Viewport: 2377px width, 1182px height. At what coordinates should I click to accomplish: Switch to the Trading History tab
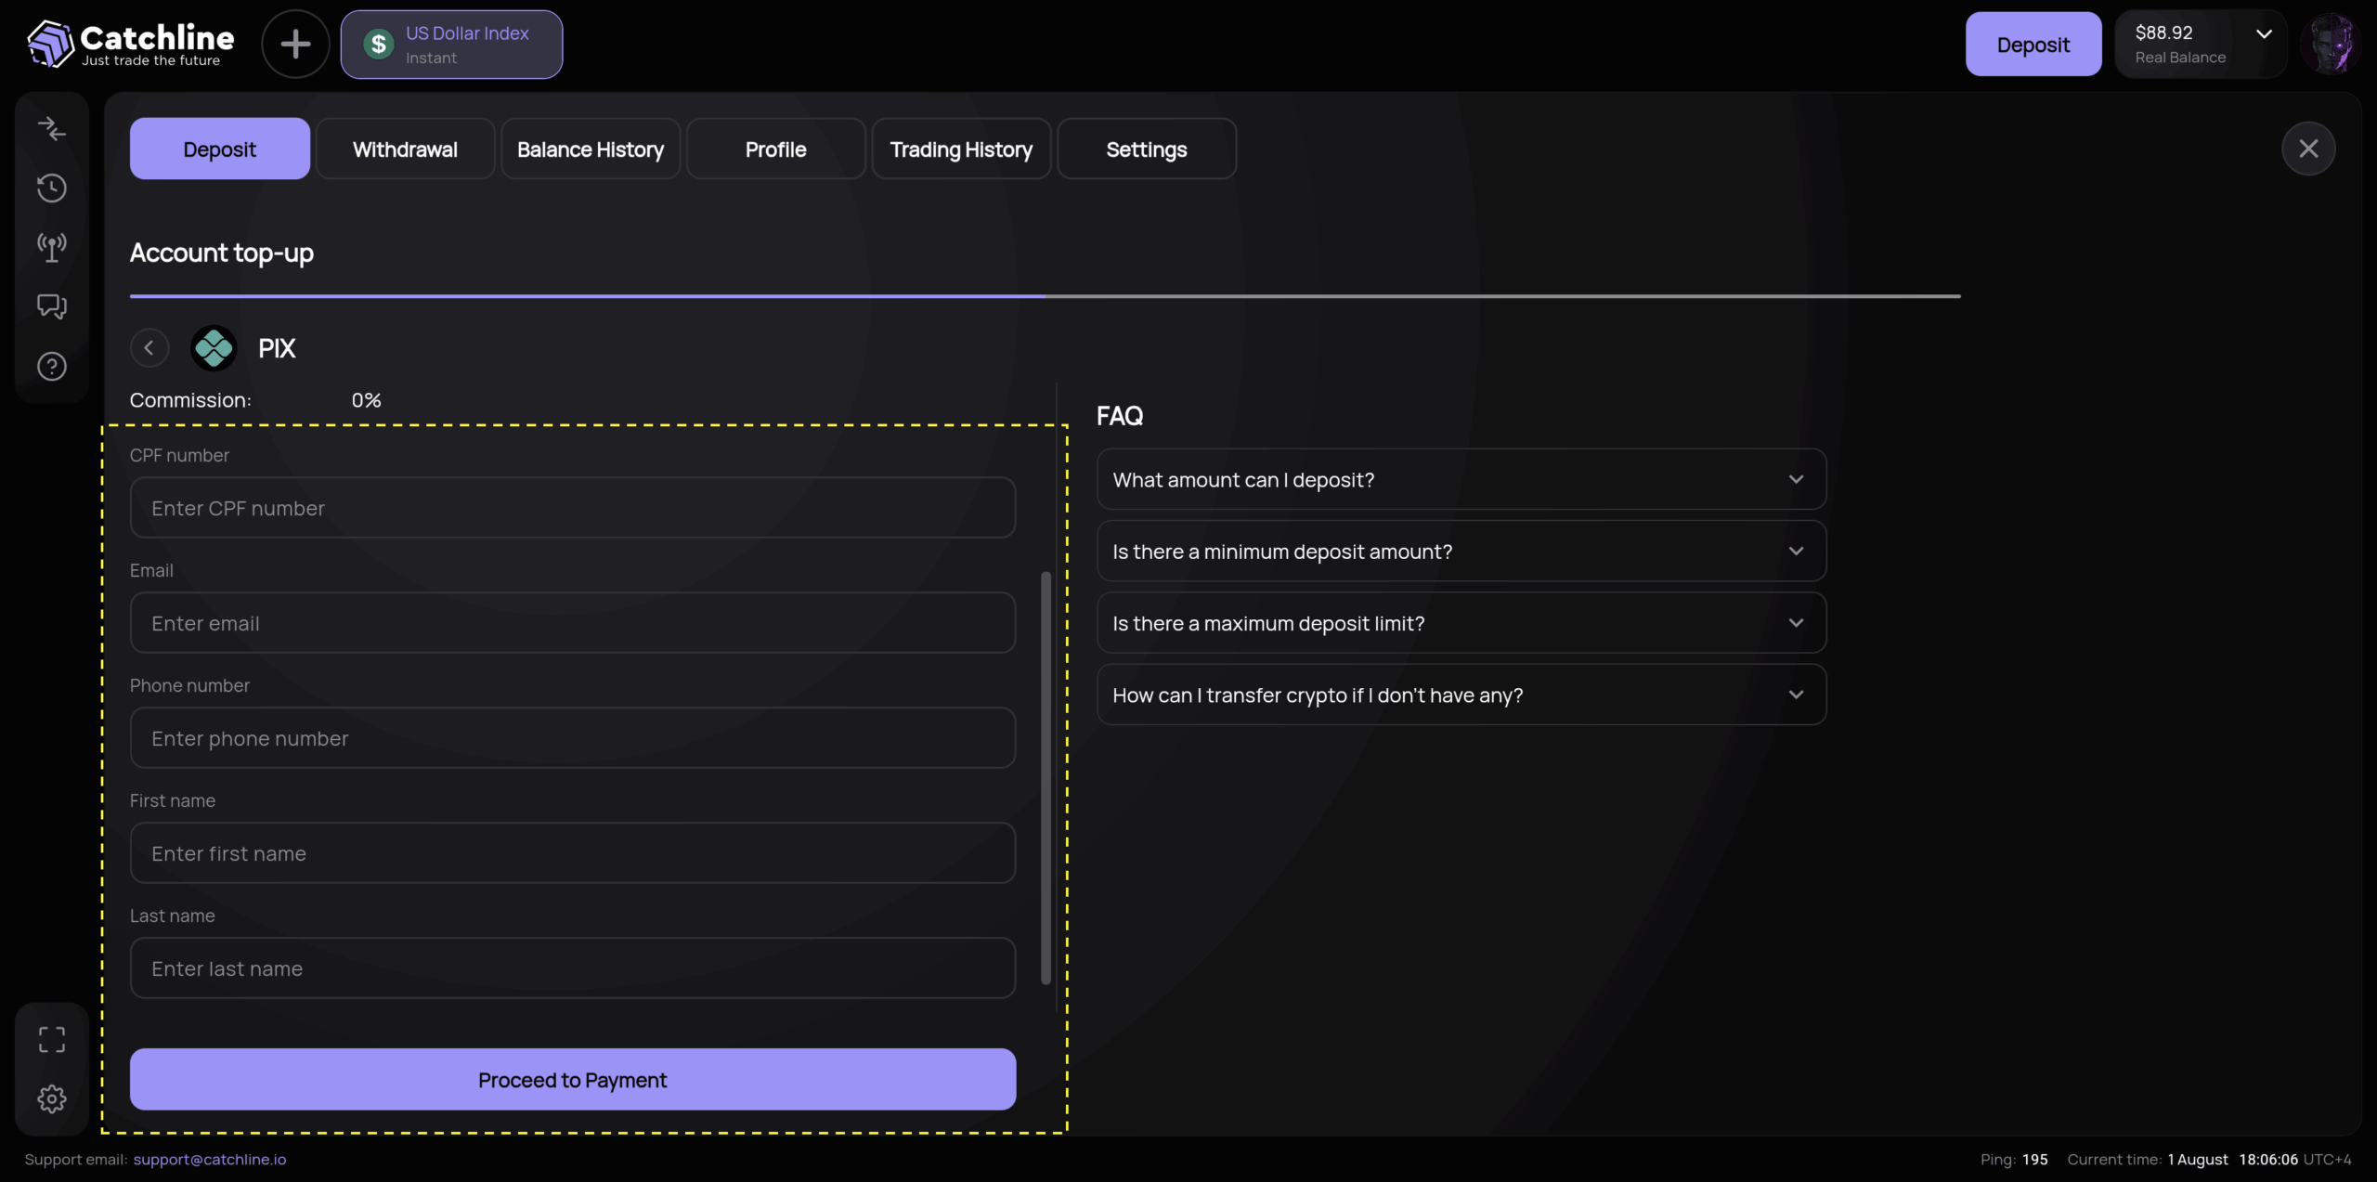pos(961,149)
